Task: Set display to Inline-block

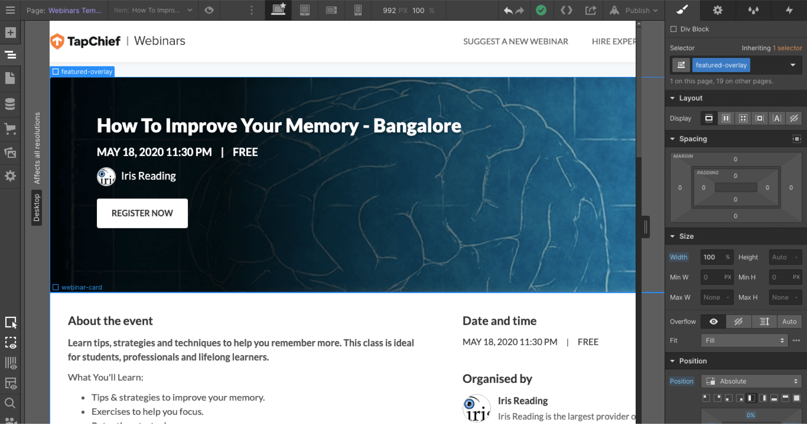Action: pos(760,118)
